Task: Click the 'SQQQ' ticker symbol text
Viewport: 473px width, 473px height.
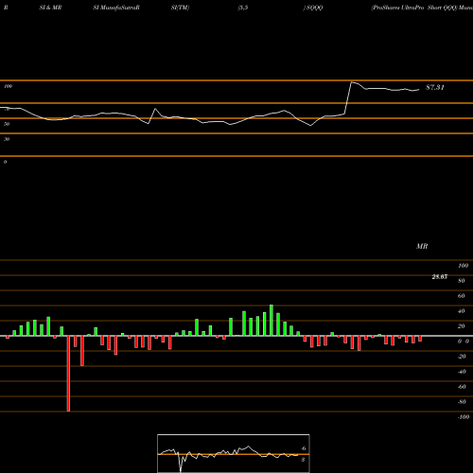Action: 314,8
